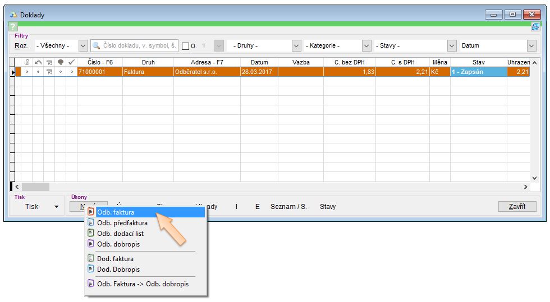Click the 'Zavřít' button
550x302 pixels.
tap(517, 207)
